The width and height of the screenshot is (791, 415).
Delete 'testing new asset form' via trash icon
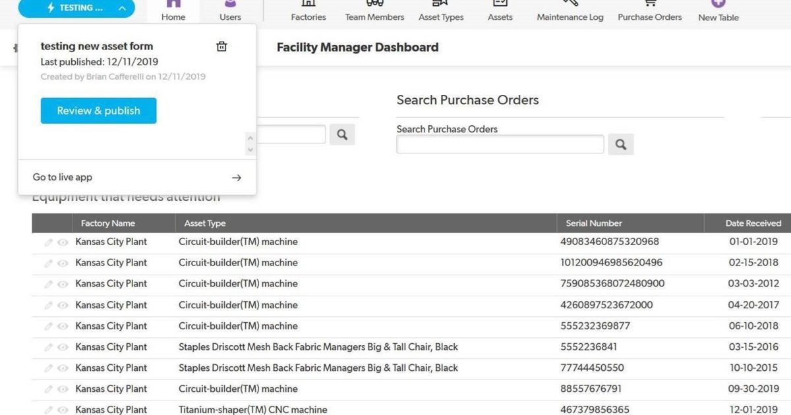pos(221,46)
